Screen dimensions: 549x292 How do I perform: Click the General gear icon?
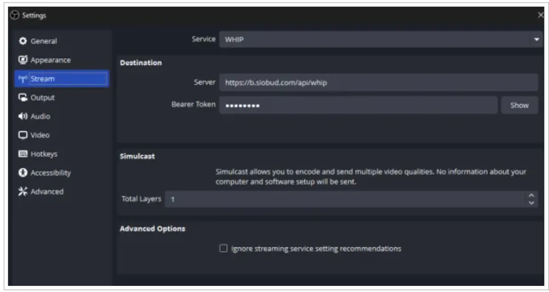[x=22, y=41]
